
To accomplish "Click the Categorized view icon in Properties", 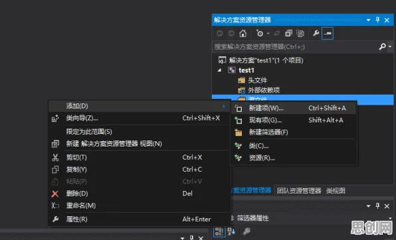I will point(219,231).
